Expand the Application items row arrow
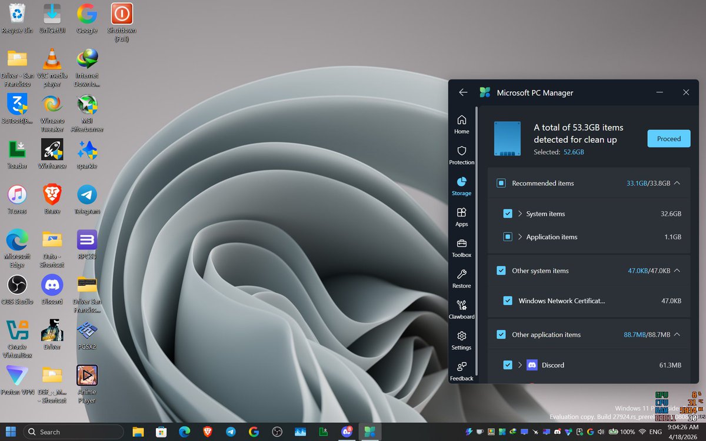The width and height of the screenshot is (706, 441). 520,237
